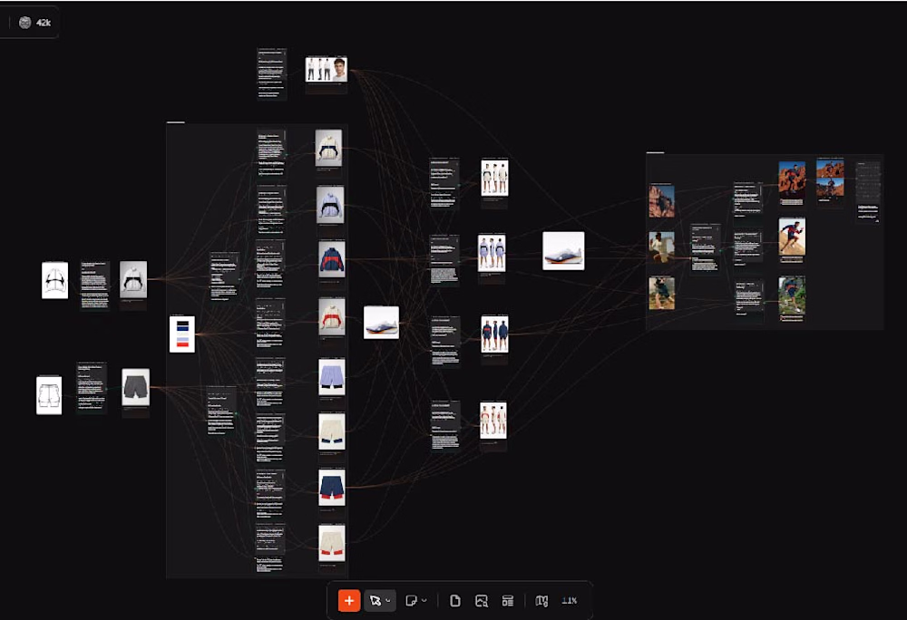Select the large sneaker image node
This screenshot has width=907, height=620.
pos(563,251)
